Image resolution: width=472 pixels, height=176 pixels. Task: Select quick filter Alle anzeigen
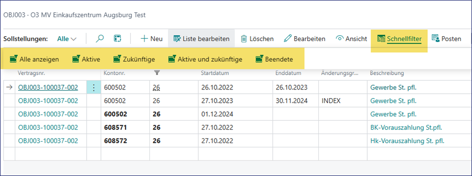point(34,59)
